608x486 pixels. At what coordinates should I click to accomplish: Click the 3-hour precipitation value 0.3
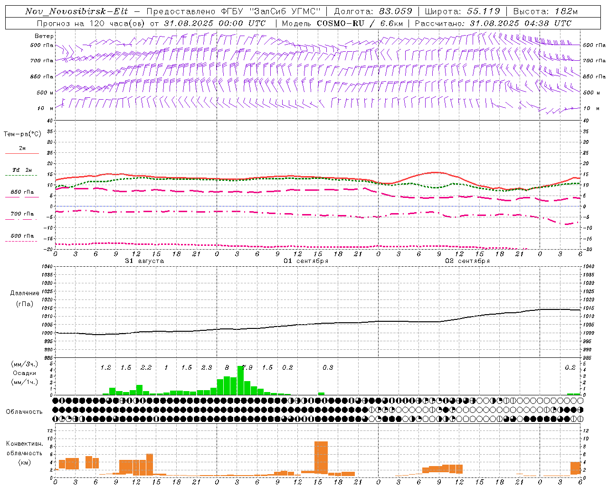point(328,367)
